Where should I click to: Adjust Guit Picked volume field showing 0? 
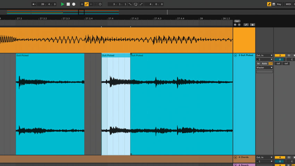point(280,59)
